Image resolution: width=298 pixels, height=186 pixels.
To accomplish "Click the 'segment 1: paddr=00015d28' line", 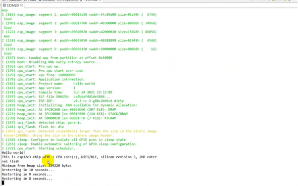I will pyautogui.click(x=79, y=14).
